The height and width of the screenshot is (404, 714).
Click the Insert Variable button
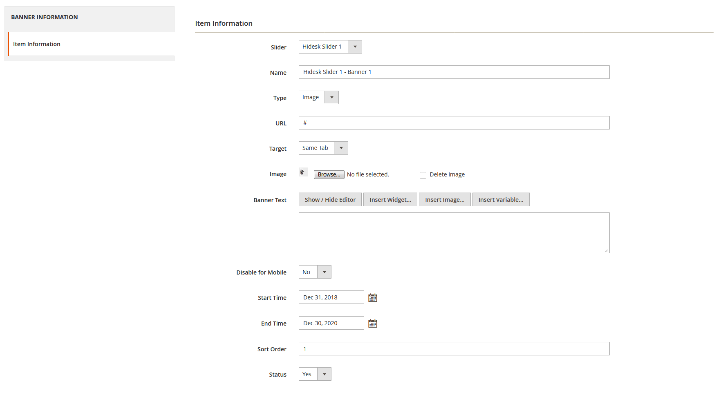coord(501,200)
